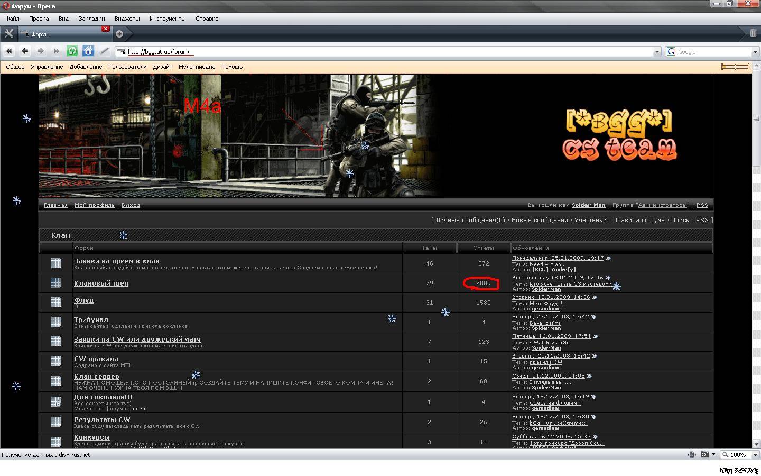Click the camera show images icon
This screenshot has height=476, width=761.
pos(704,454)
